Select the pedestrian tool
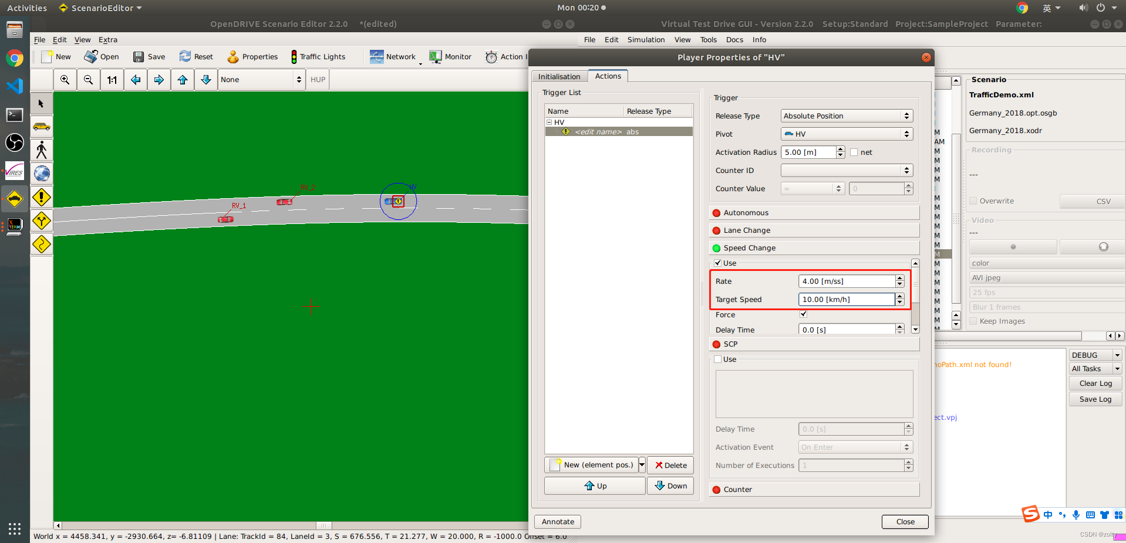The height and width of the screenshot is (543, 1126). click(42, 150)
